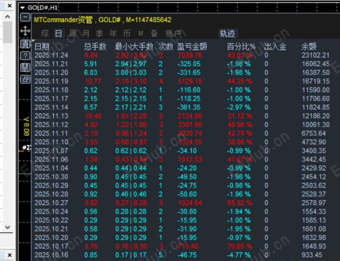Click profit value 2124.90

click(x=190, y=116)
